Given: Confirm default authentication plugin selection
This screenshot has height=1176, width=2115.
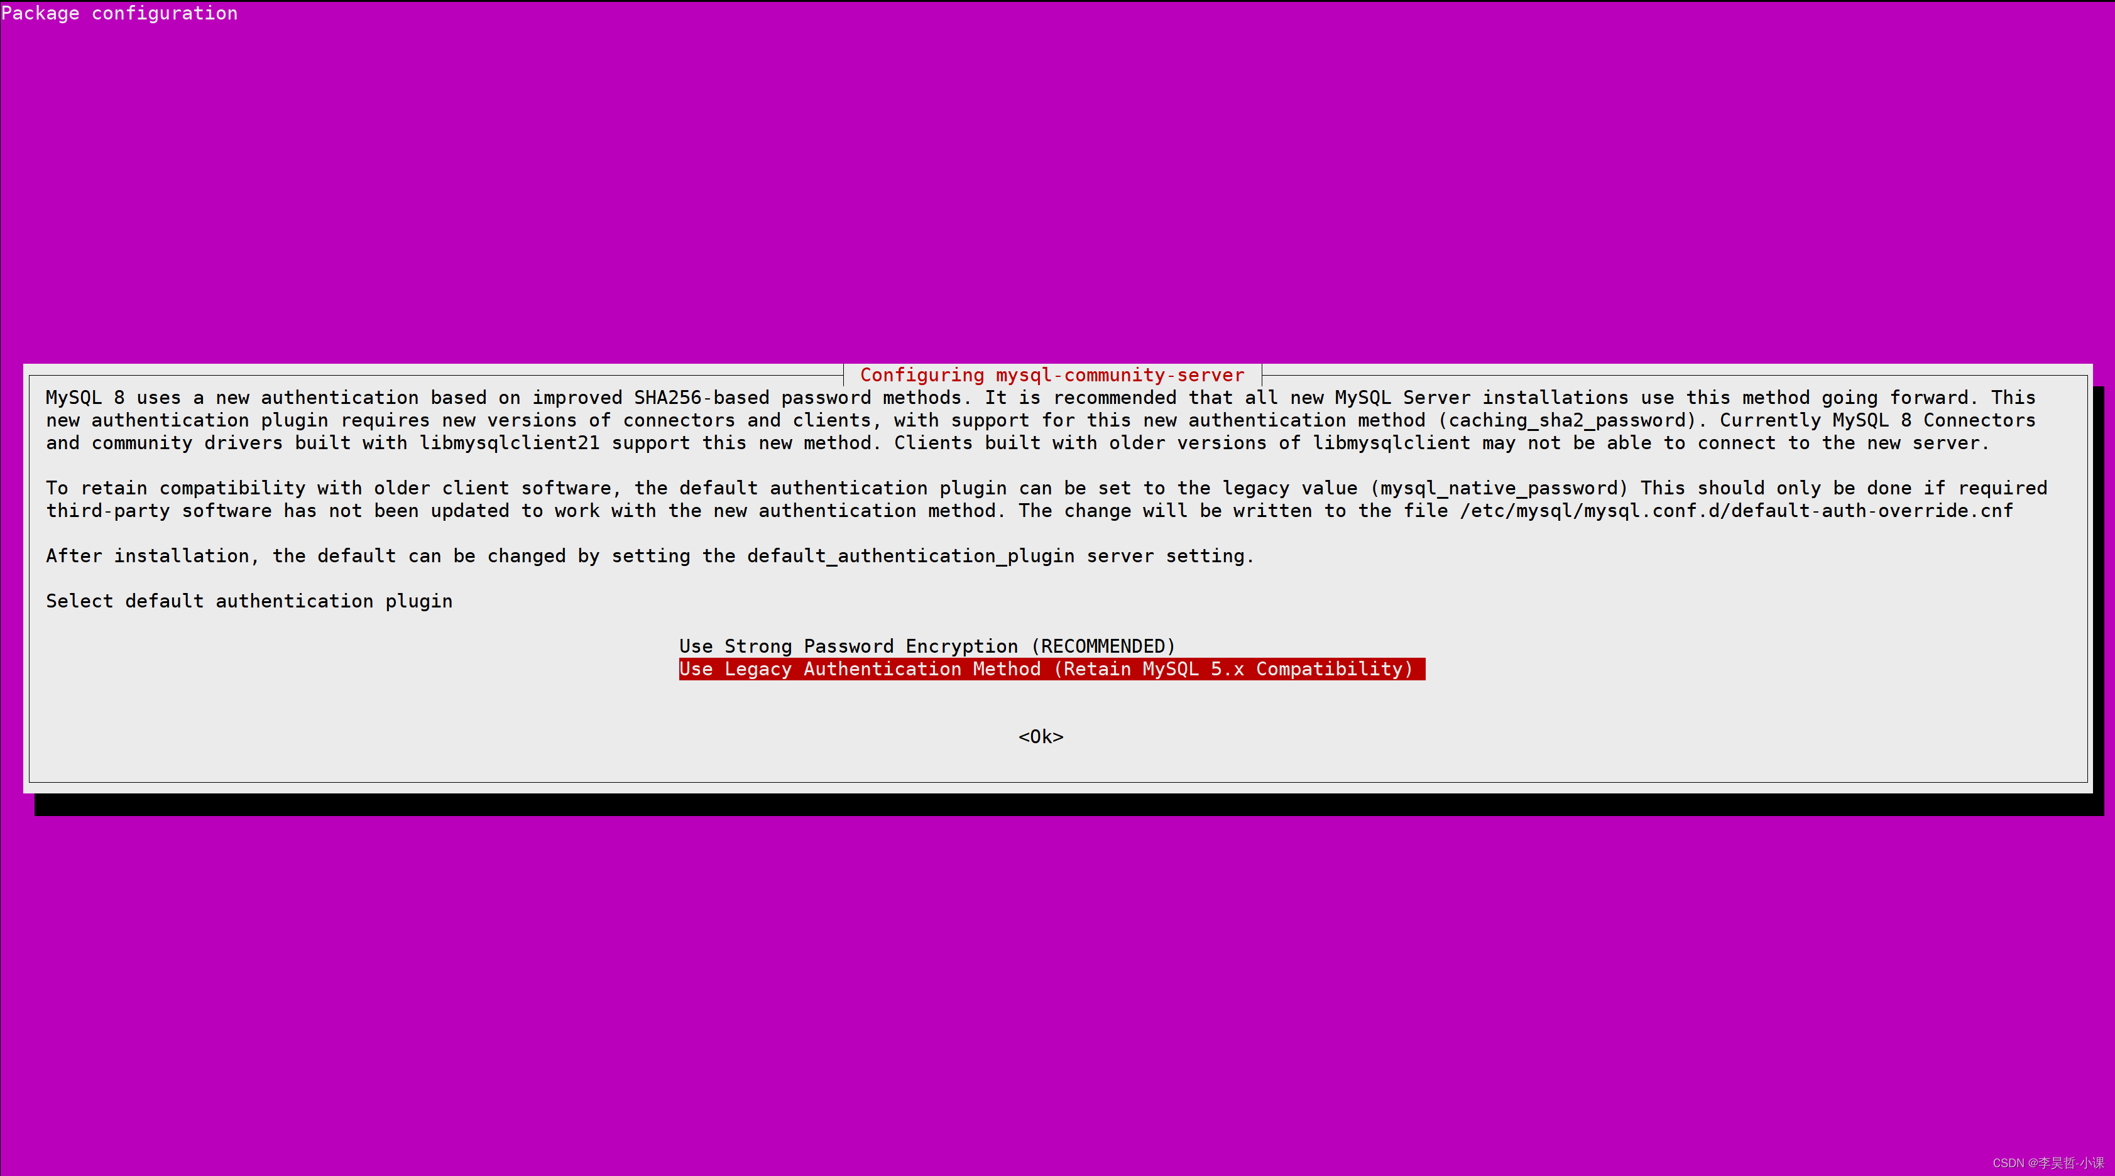Looking at the screenshot, I should (x=1040, y=736).
